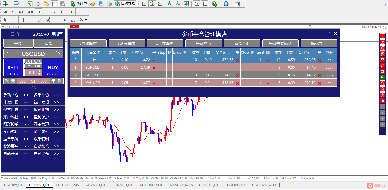Open the Data Window crosshair-circle icon
388x190 pixels.
38,4
